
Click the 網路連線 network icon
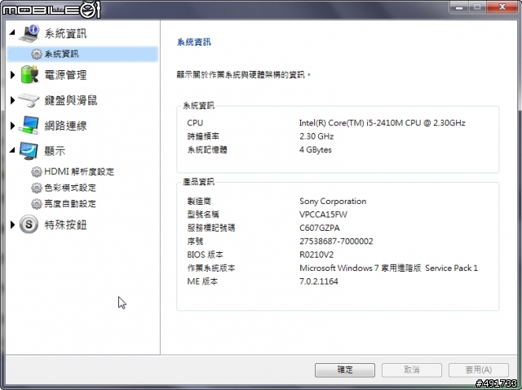click(29, 125)
